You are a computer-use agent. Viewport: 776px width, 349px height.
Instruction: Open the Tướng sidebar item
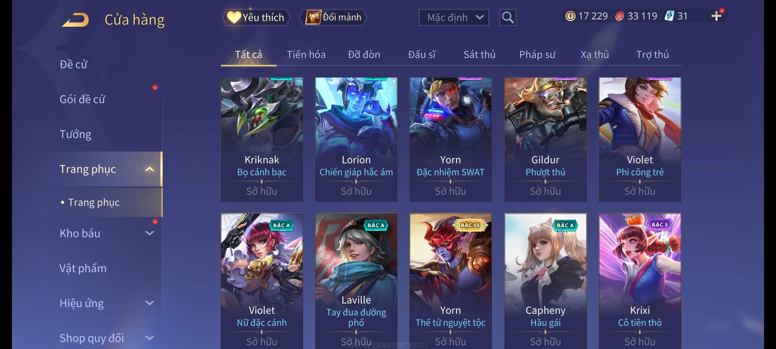[x=75, y=134]
